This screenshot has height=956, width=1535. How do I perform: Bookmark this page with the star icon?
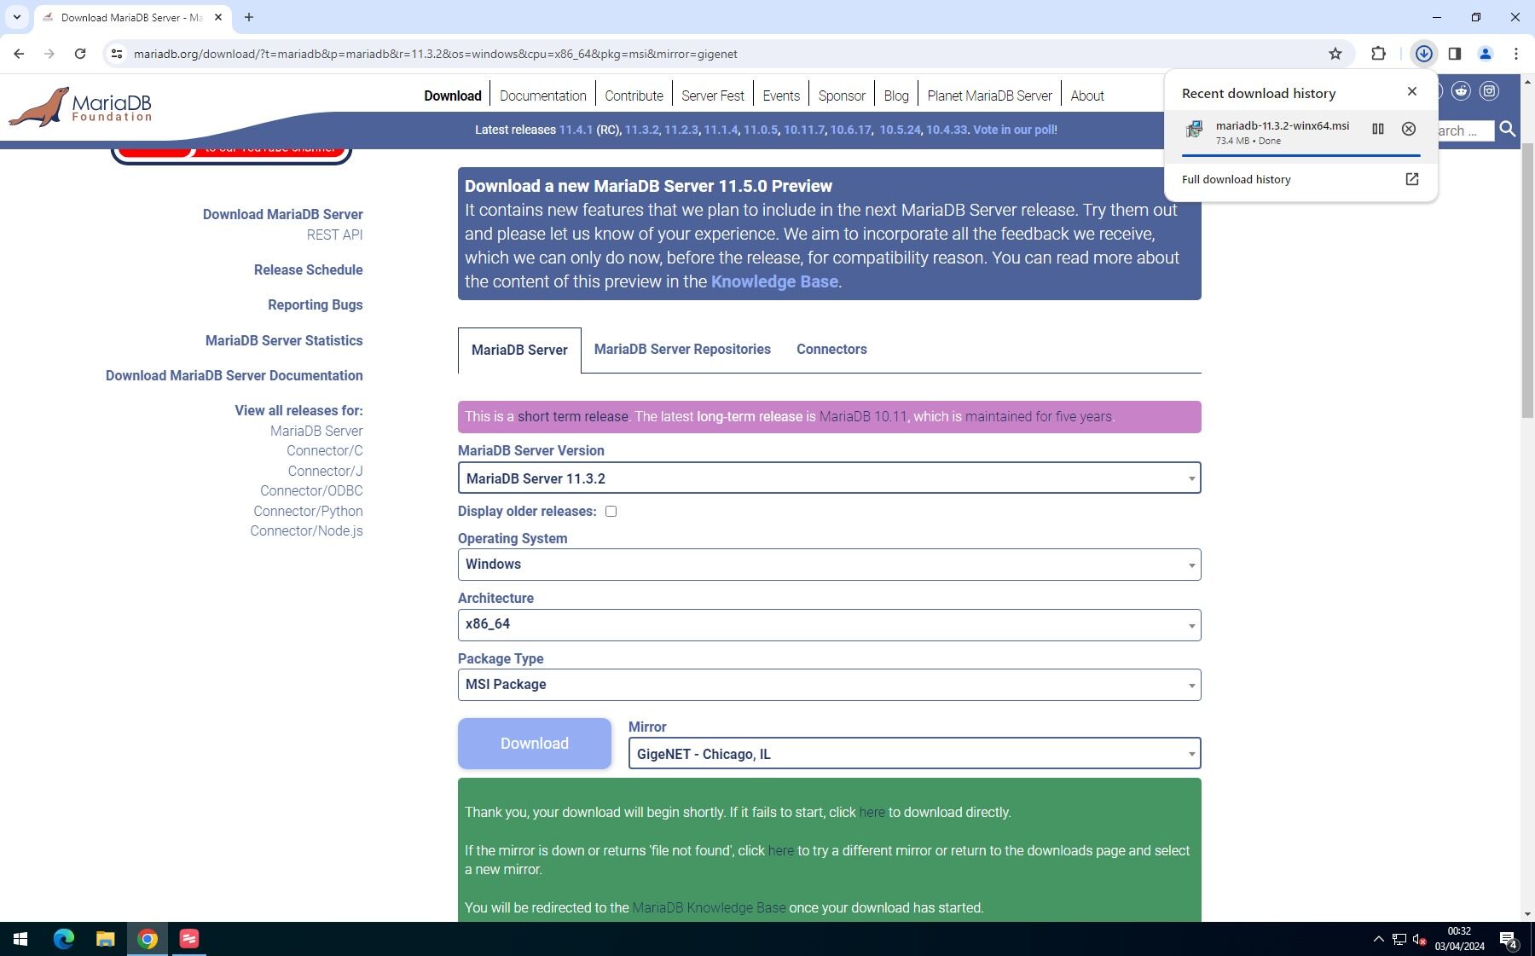pos(1335,54)
